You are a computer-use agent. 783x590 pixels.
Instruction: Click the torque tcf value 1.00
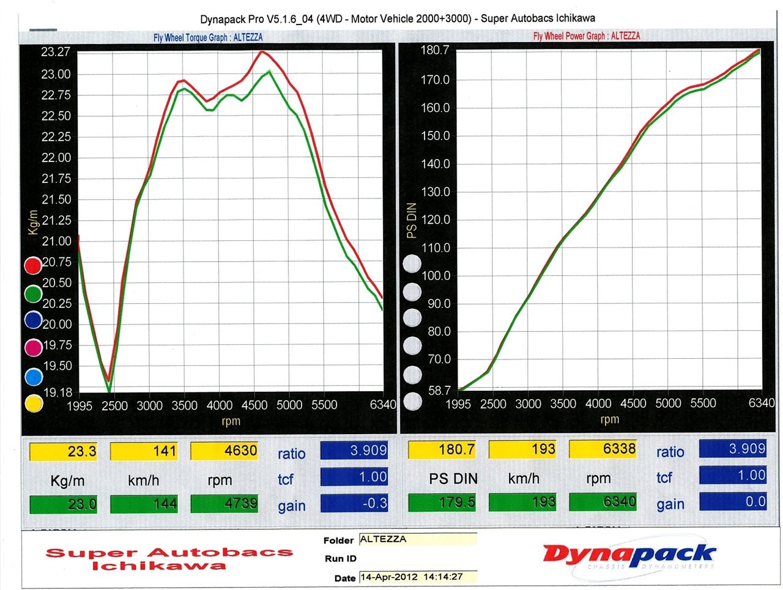pos(354,477)
